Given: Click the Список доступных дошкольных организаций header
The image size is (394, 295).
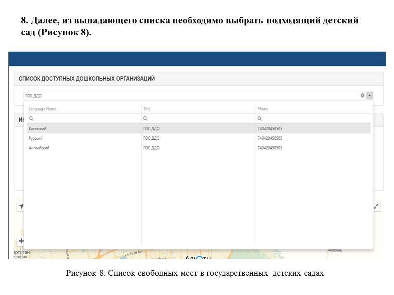Looking at the screenshot, I should coord(87,79).
